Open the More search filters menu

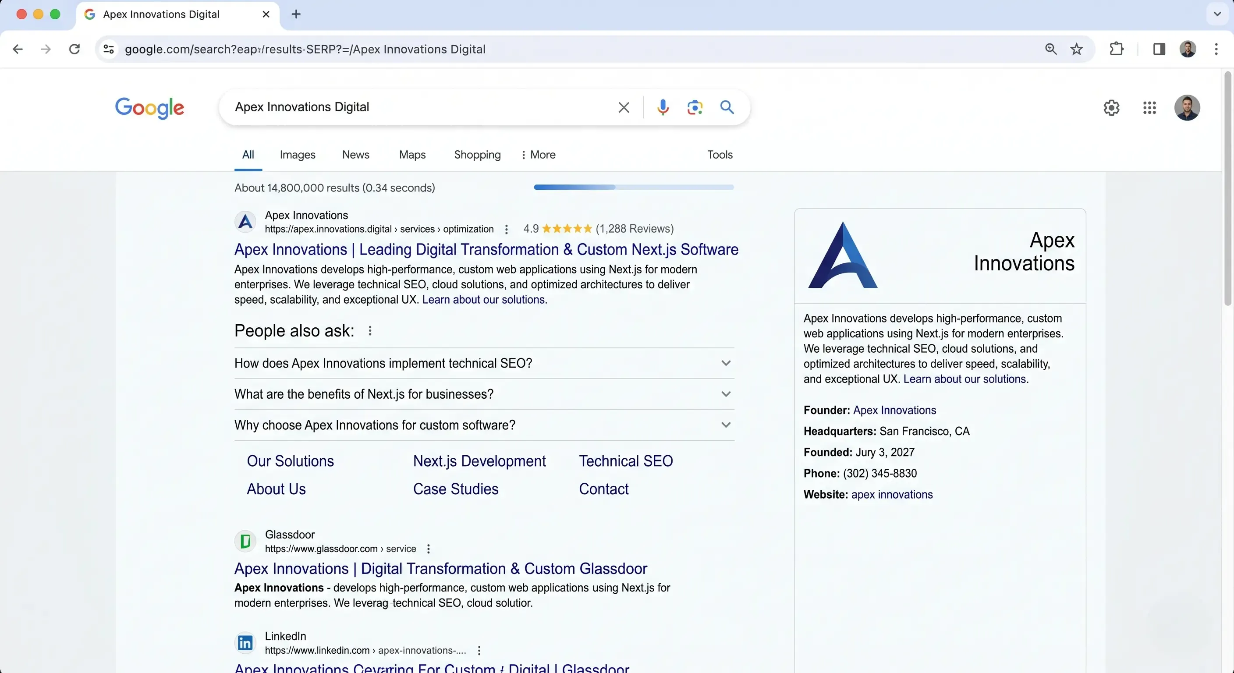coord(538,155)
